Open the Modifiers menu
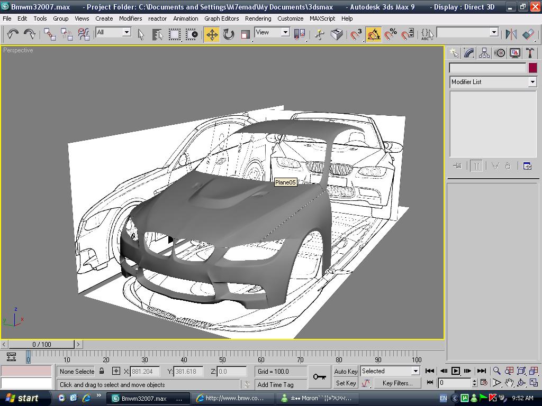This screenshot has width=542, height=406. (130, 19)
